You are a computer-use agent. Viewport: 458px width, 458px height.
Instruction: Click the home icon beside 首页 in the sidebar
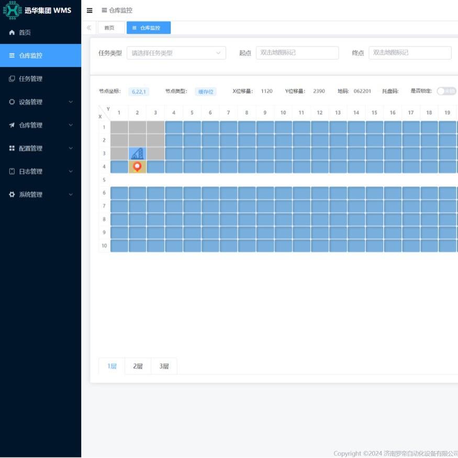pos(12,32)
